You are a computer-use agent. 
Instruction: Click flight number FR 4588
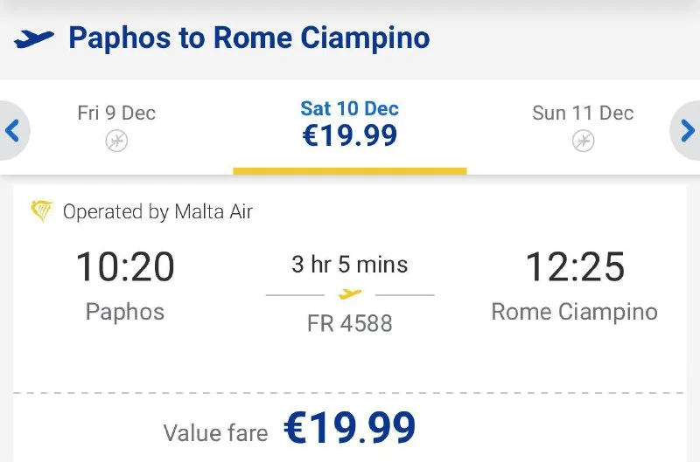point(349,323)
